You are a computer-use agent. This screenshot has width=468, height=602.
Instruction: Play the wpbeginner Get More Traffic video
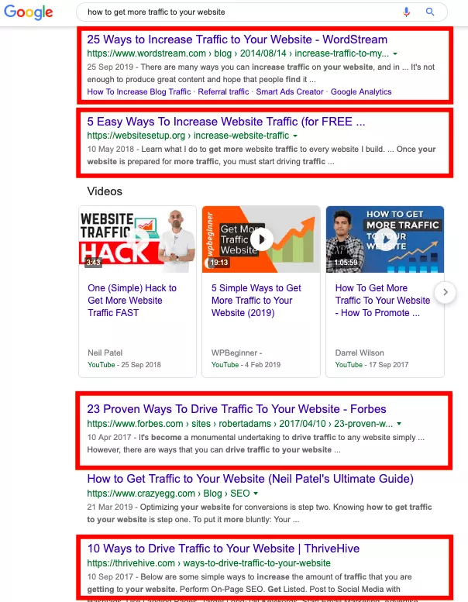(261, 239)
